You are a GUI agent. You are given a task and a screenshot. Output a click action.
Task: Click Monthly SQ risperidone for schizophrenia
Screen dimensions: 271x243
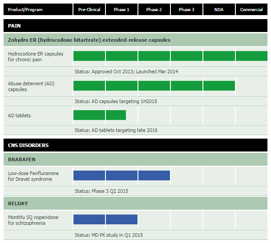33,220
